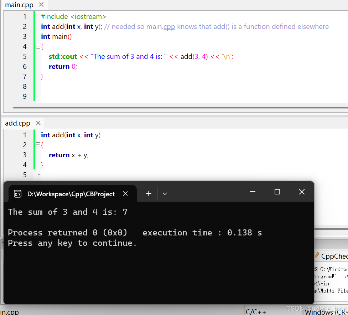Click the '#include <iostream>' line
This screenshot has width=348, height=315.
tap(73, 17)
